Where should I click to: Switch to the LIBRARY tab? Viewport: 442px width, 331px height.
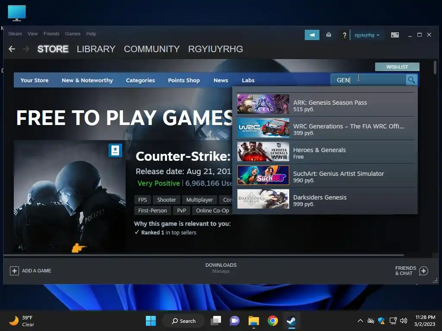(96, 49)
